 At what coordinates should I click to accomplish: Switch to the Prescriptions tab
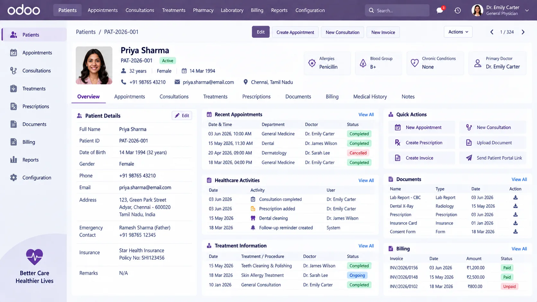[256, 97]
